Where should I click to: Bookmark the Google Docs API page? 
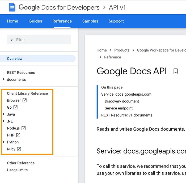[176, 71]
